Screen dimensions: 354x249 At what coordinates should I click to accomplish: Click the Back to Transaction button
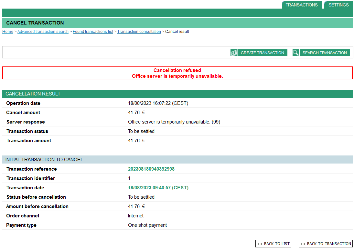(326, 244)
